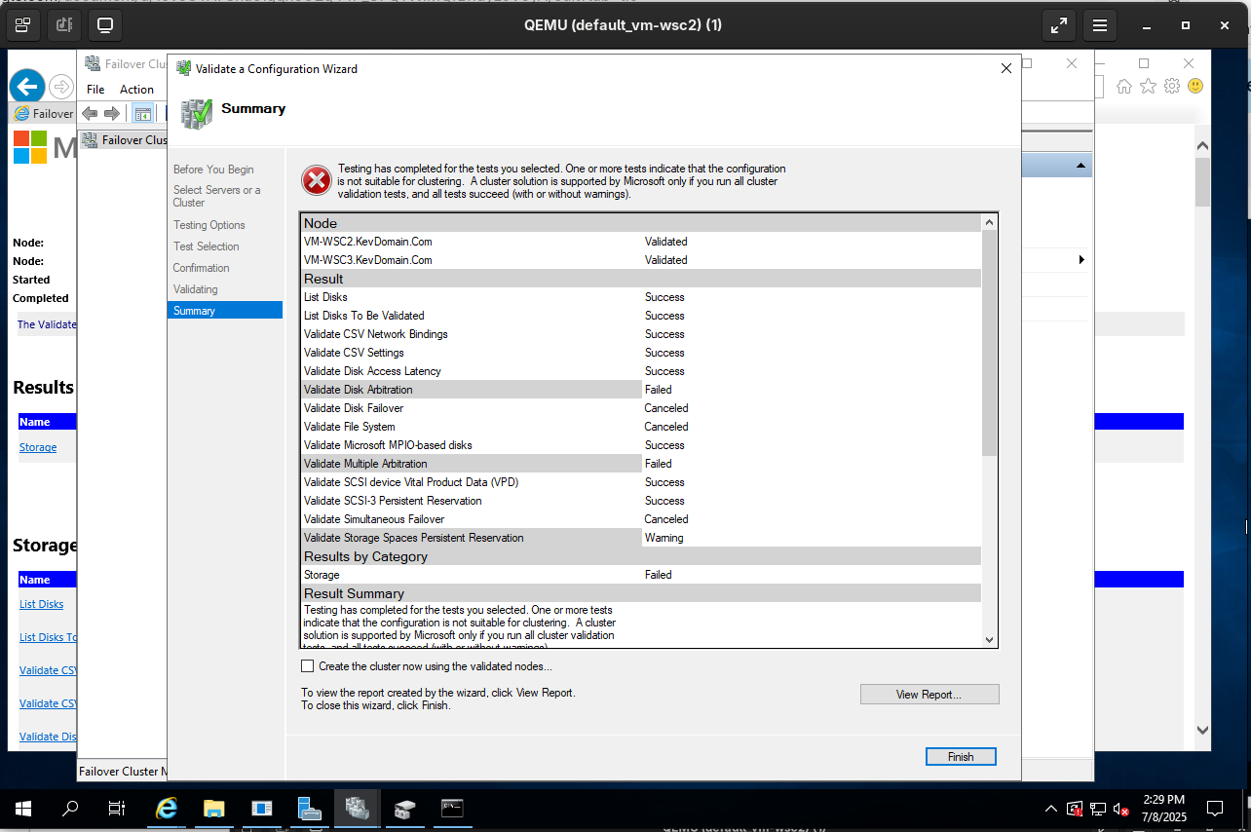
Task: Switch to Internet Explorer on the taskbar
Action: 168,809
